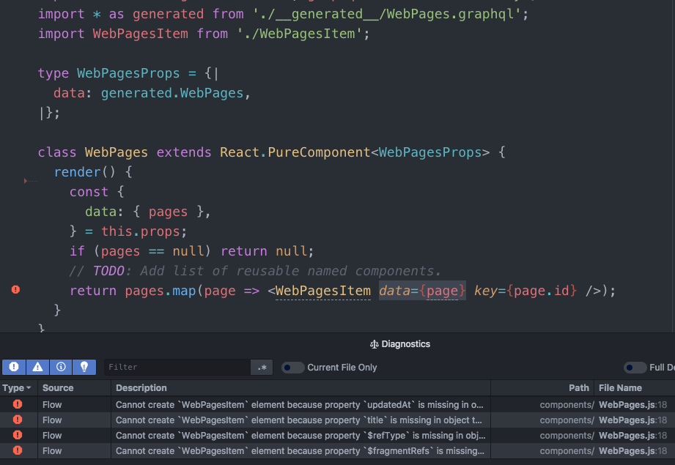675x465 pixels.
Task: Toggle the info severity filter icon
Action: (61, 367)
